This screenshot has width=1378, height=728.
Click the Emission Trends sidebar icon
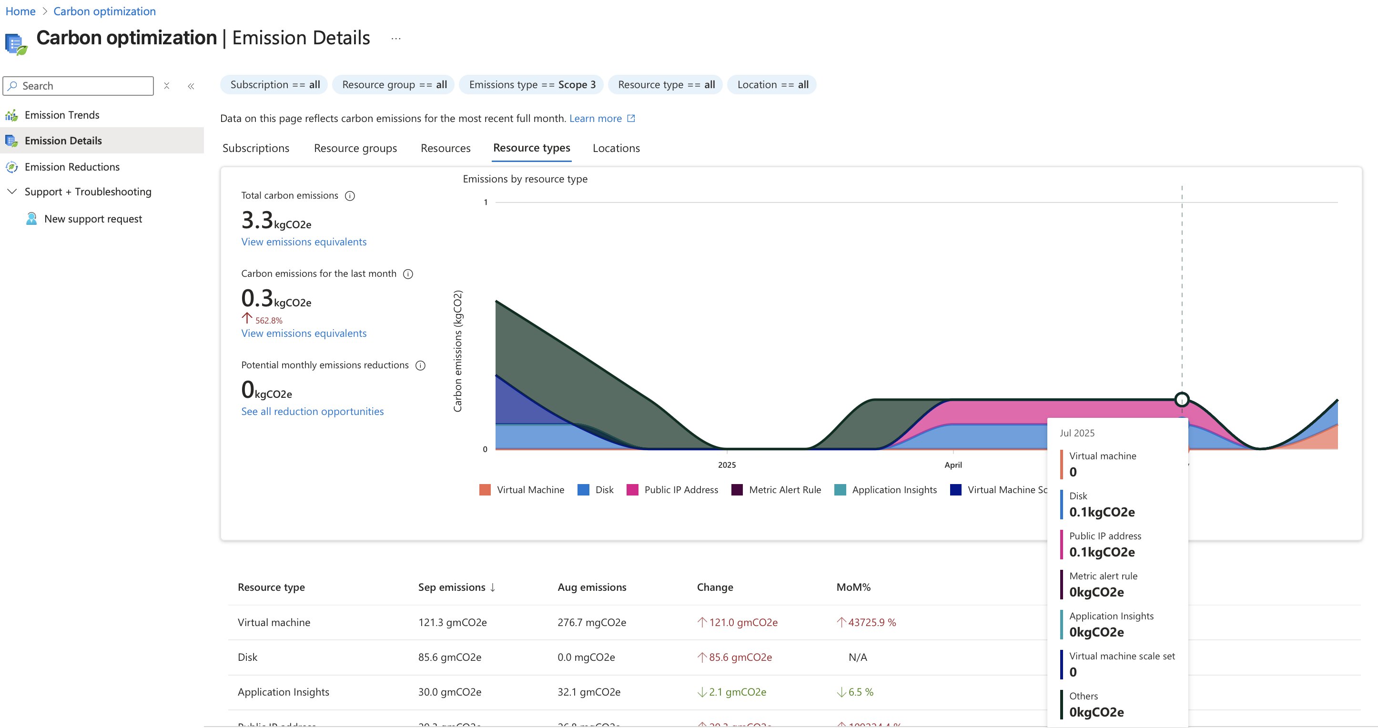point(12,115)
